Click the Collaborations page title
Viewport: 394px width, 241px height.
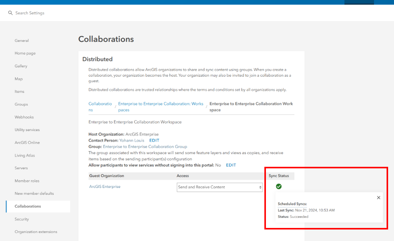click(106, 39)
